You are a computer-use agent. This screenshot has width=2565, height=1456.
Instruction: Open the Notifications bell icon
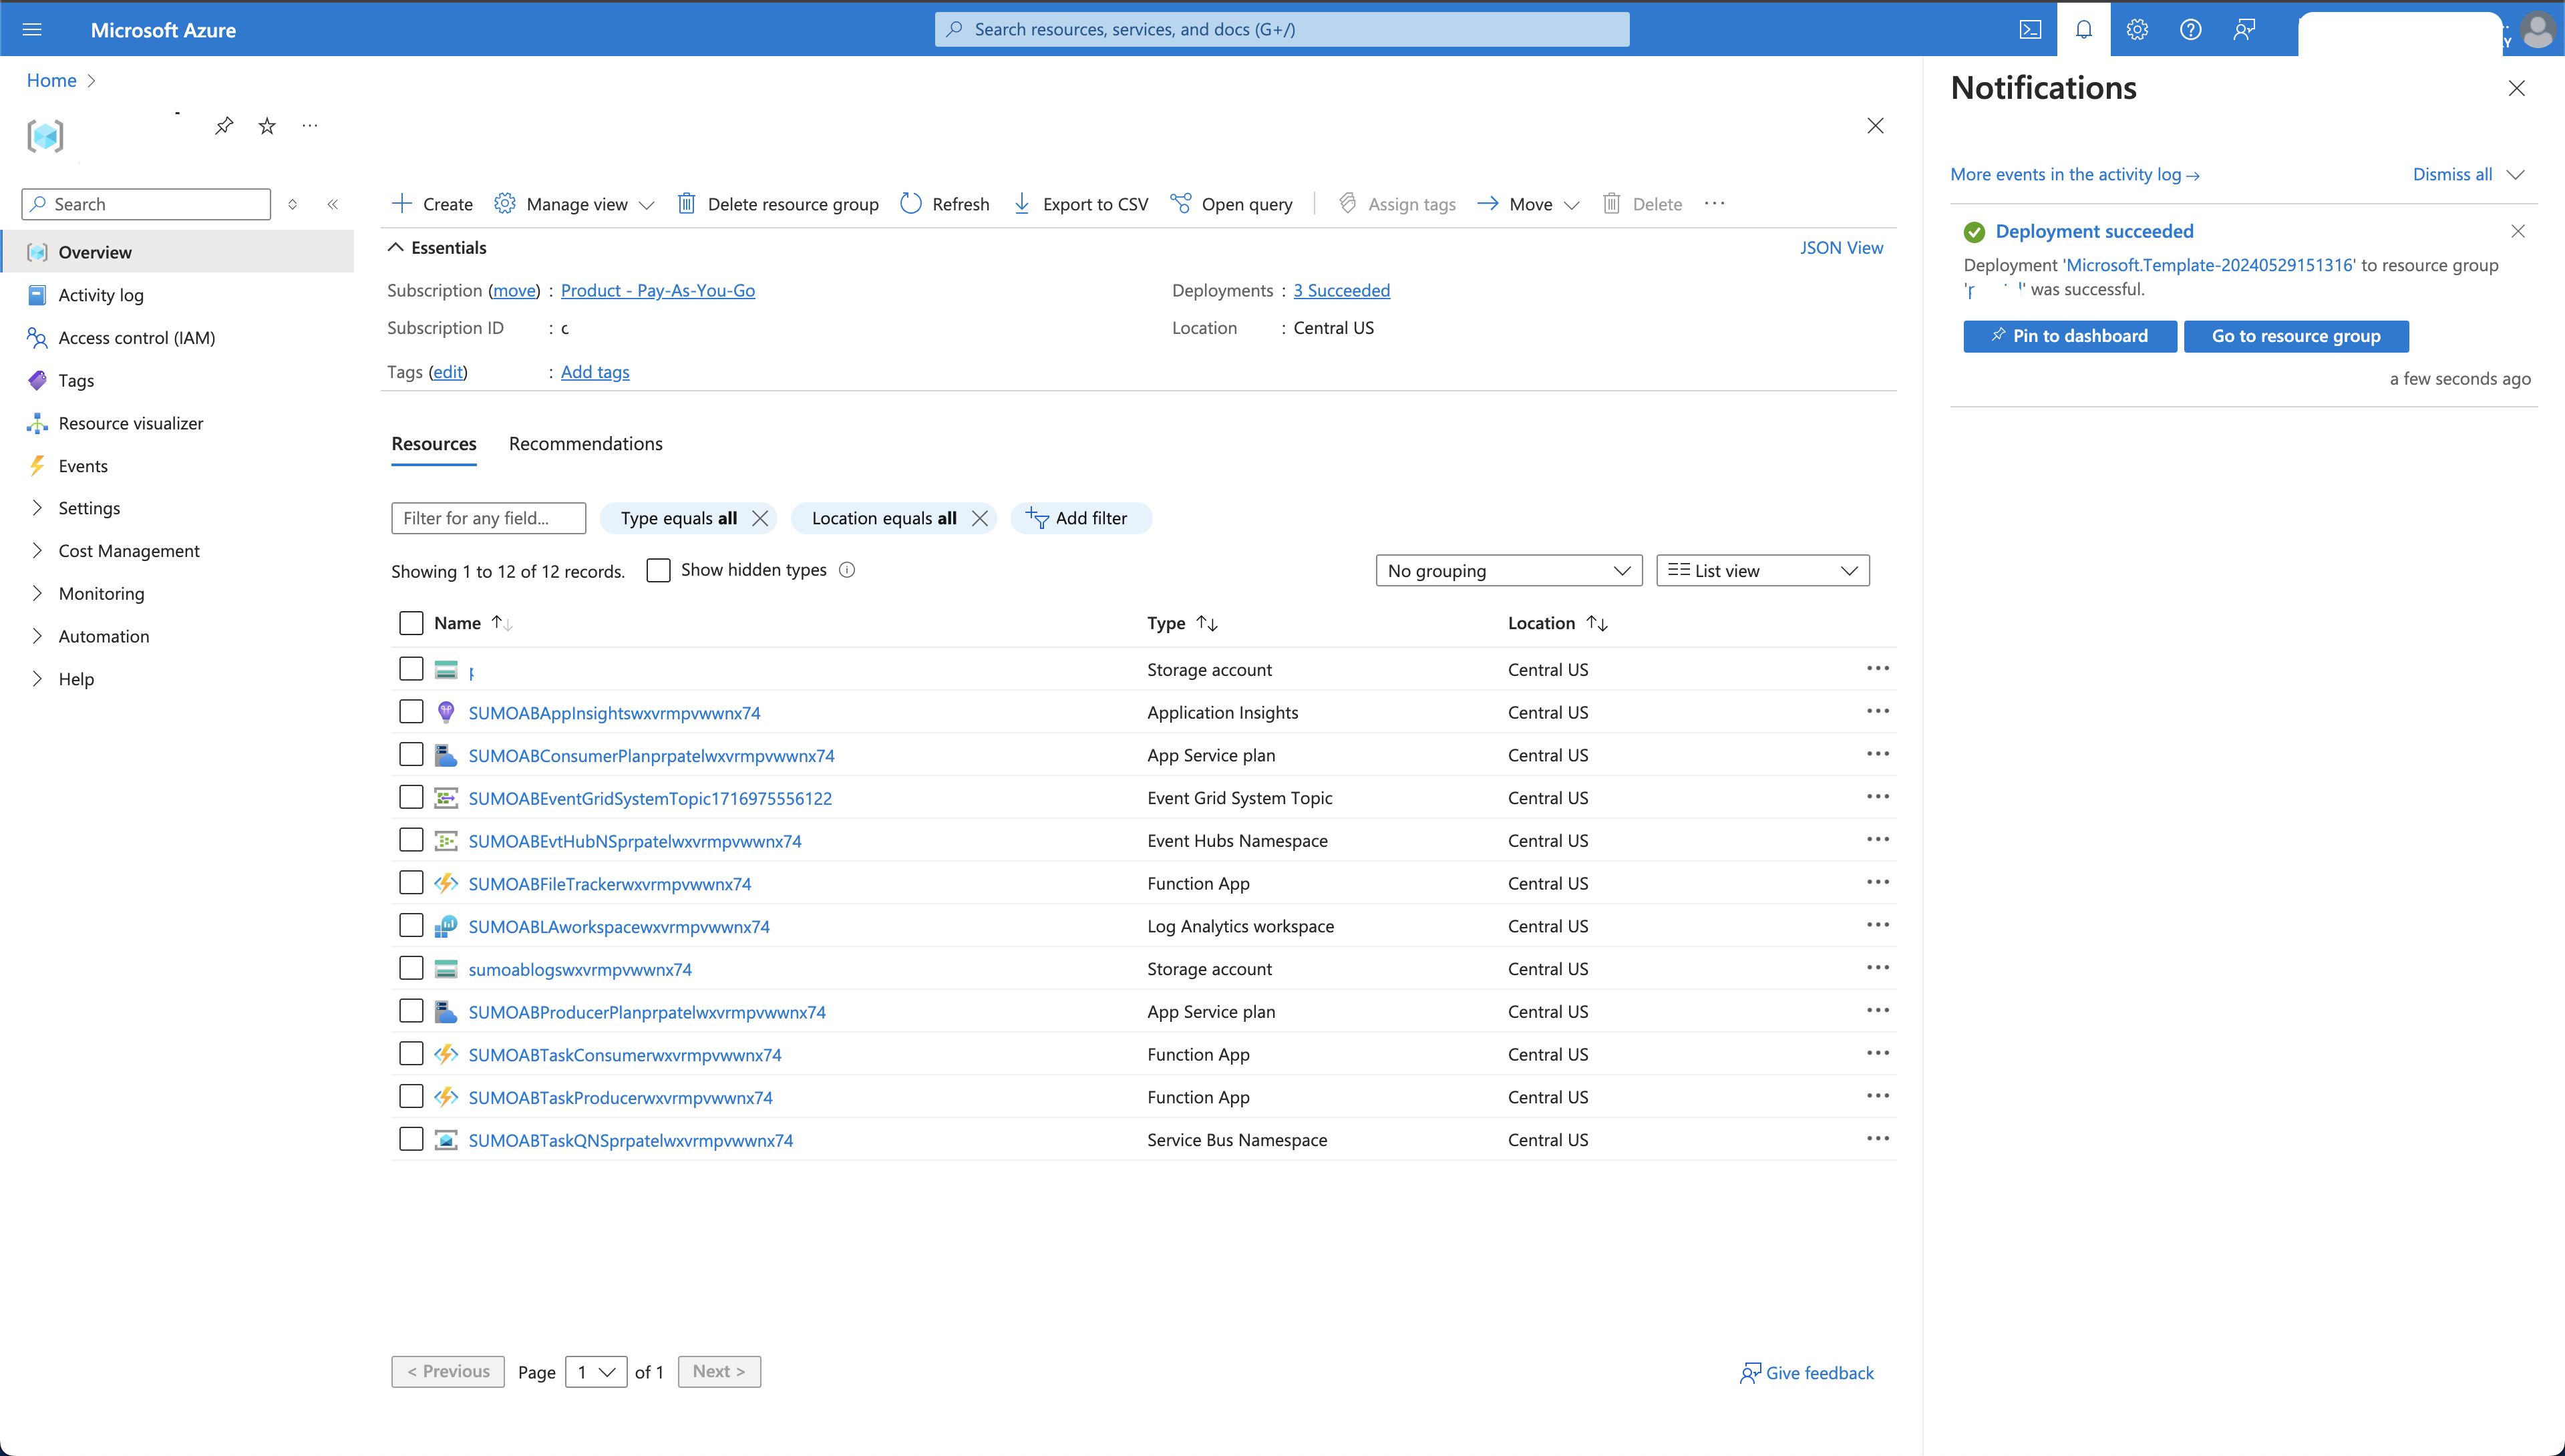point(2084,29)
